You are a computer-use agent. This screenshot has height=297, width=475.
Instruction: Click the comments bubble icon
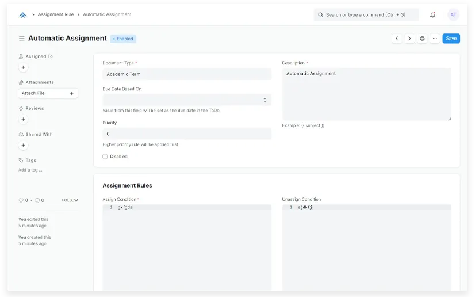tap(37, 200)
